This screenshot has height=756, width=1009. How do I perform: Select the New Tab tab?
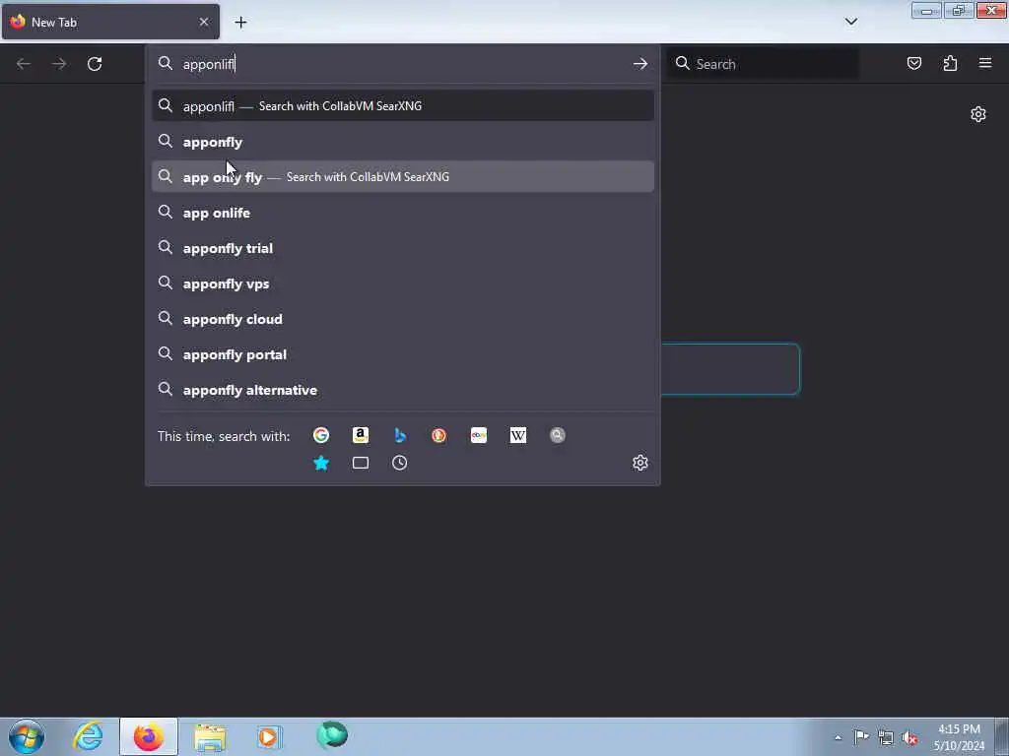[x=110, y=22]
